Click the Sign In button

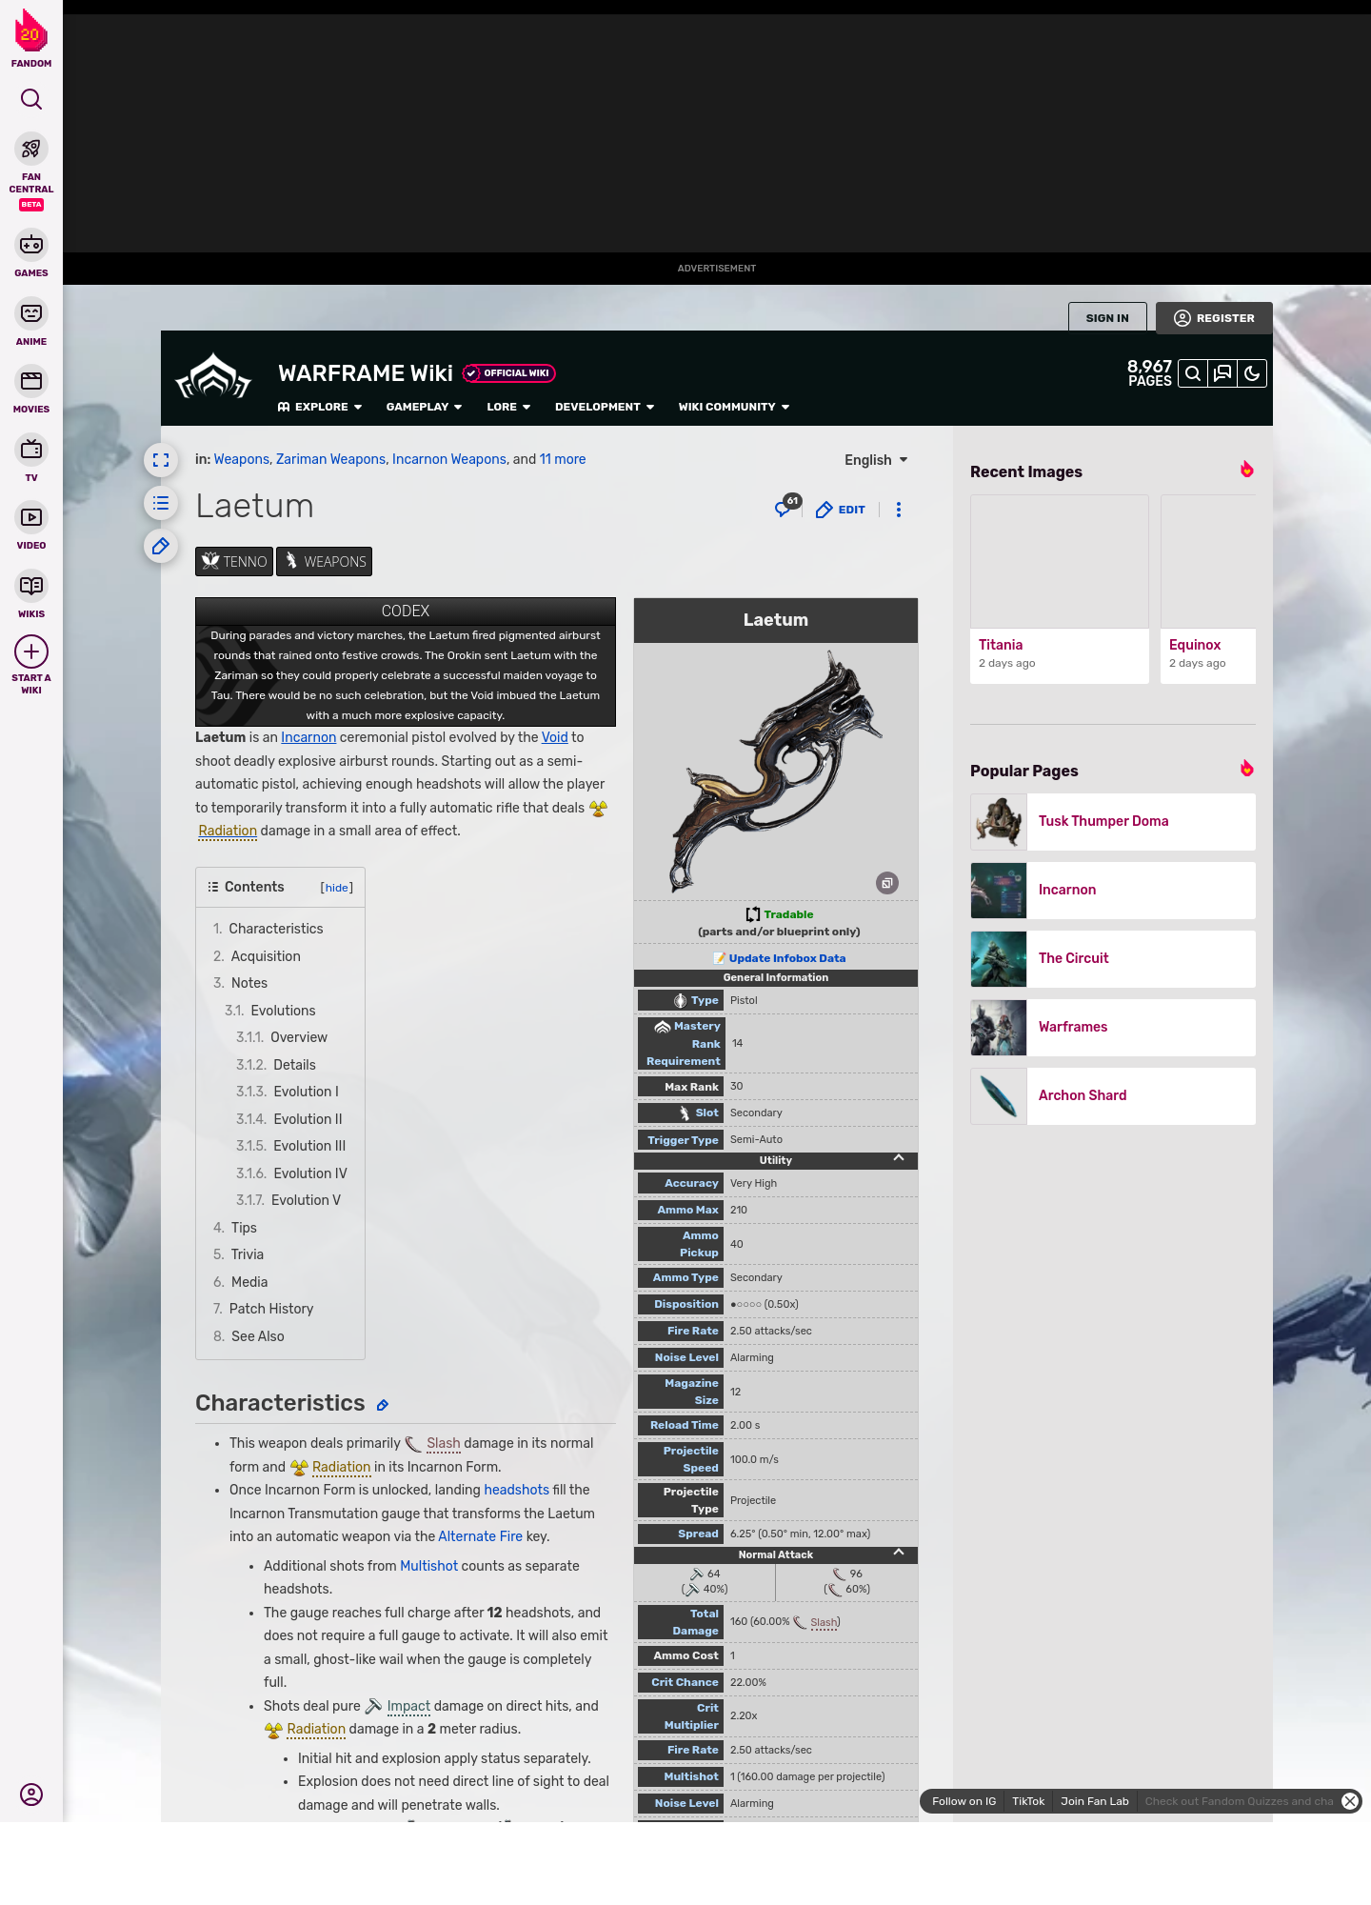click(x=1107, y=318)
